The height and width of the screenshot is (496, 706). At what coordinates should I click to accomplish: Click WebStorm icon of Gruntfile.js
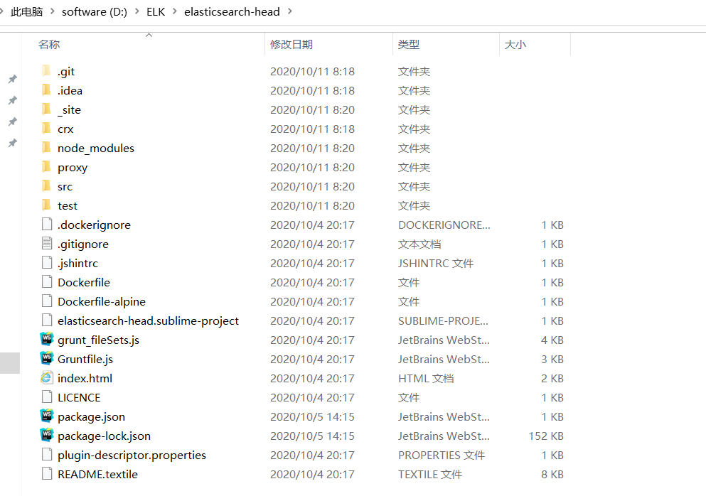pos(47,359)
